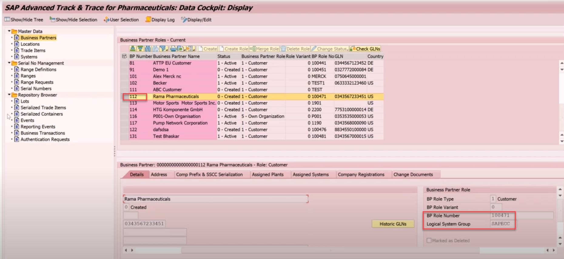The image size is (564, 259).
Task: Collapse the Repository Browser folder
Action: pos(9,95)
